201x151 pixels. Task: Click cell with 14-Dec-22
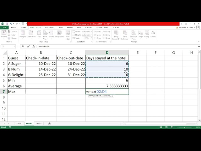pos(41,69)
